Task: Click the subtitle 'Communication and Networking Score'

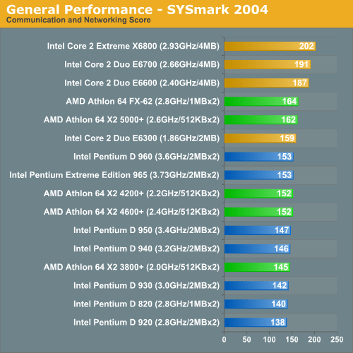Action: point(78,20)
